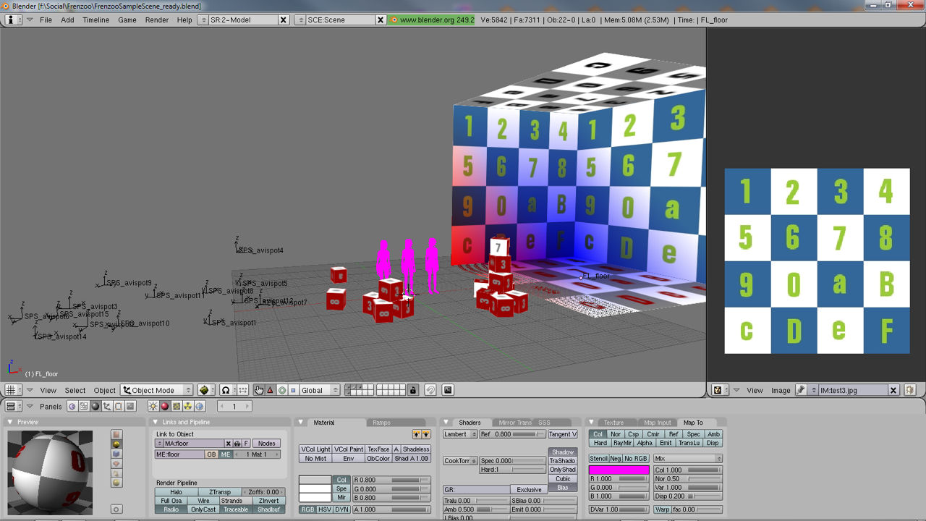Toggle the Traceable button off
Image resolution: width=926 pixels, height=521 pixels.
point(235,509)
